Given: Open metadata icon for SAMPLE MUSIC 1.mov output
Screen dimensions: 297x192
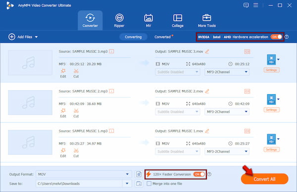Looking at the screenshot, I should pos(247,131).
